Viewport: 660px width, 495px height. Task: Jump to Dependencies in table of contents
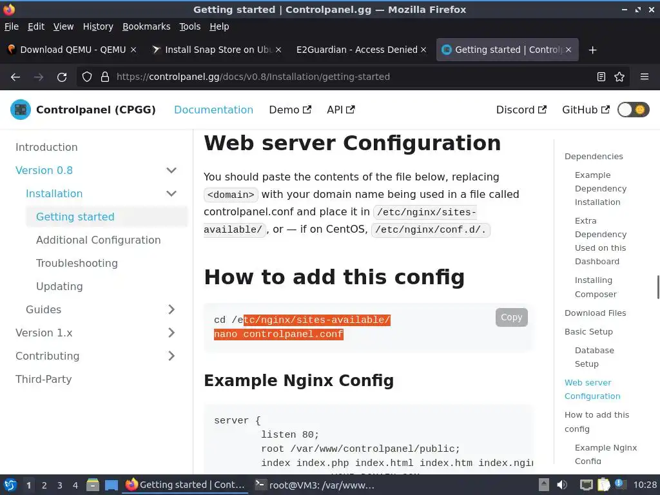(594, 156)
